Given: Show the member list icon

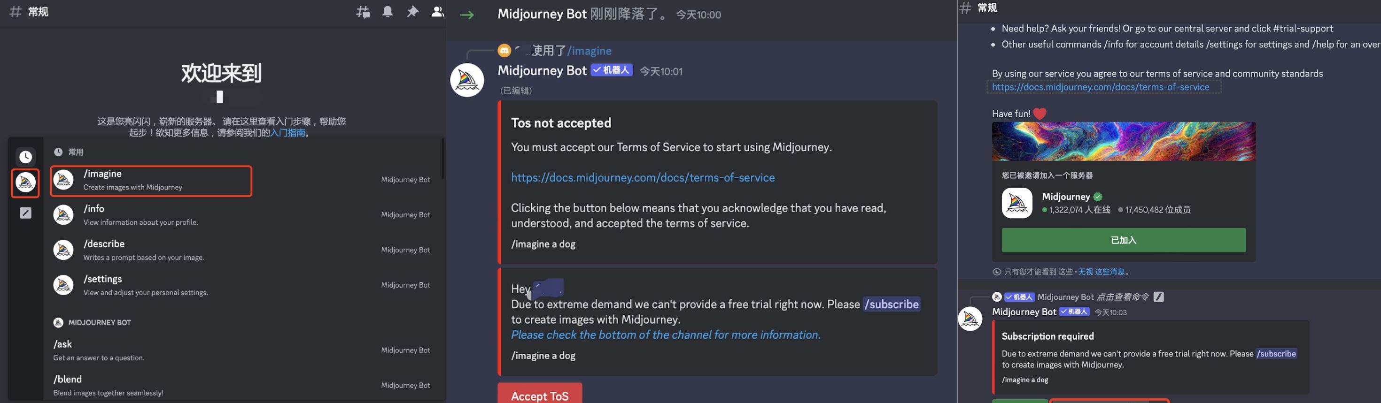Looking at the screenshot, I should tap(437, 12).
